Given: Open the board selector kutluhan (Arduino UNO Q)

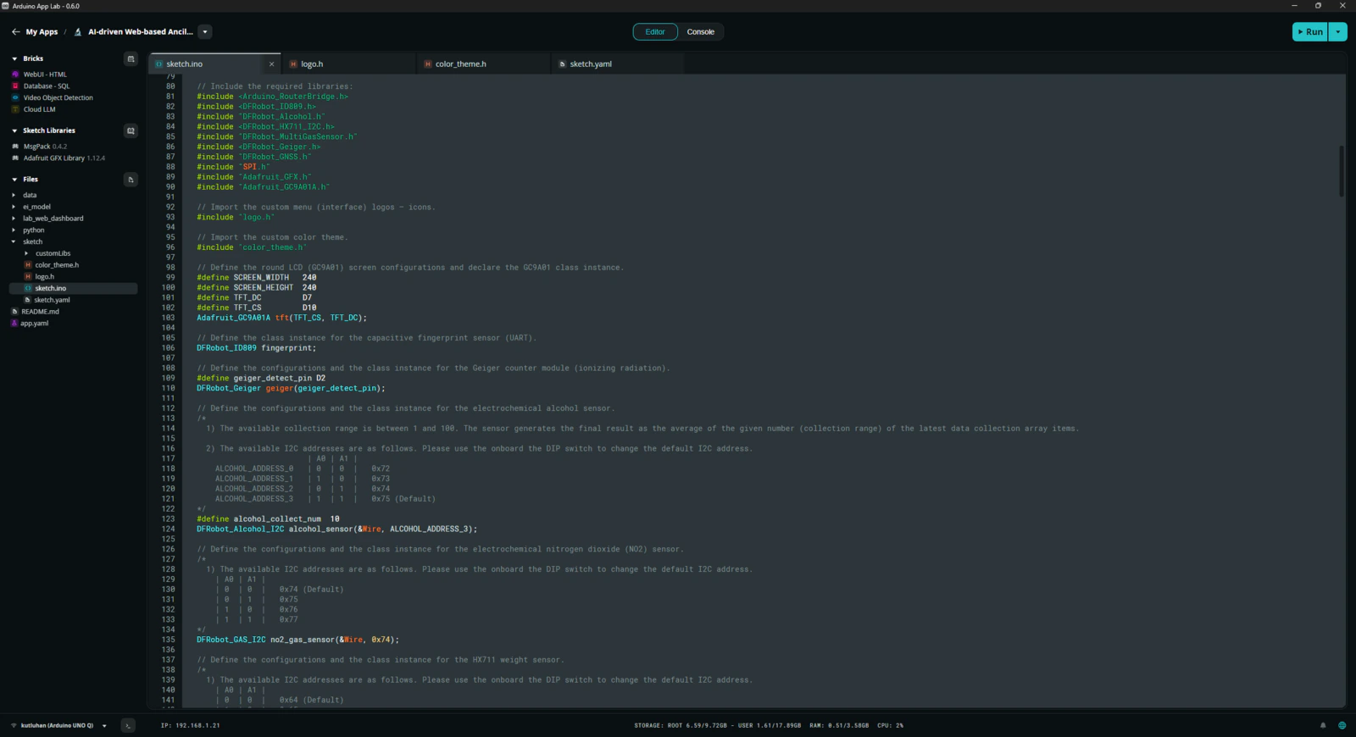Looking at the screenshot, I should coord(58,726).
